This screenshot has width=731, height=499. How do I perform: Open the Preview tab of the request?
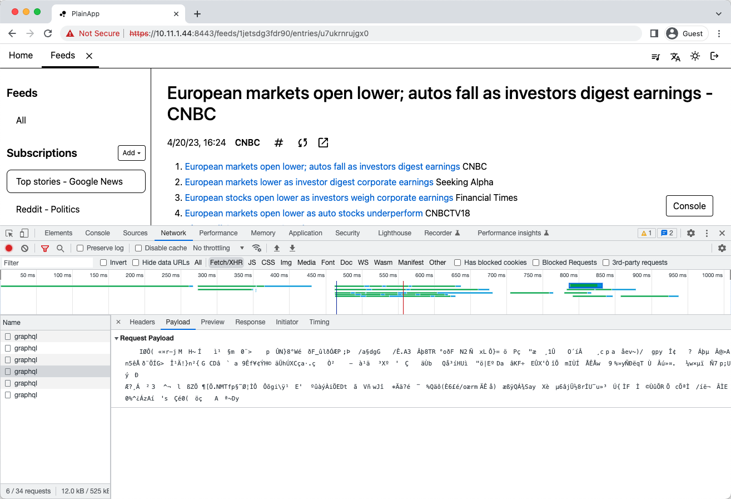[212, 322]
